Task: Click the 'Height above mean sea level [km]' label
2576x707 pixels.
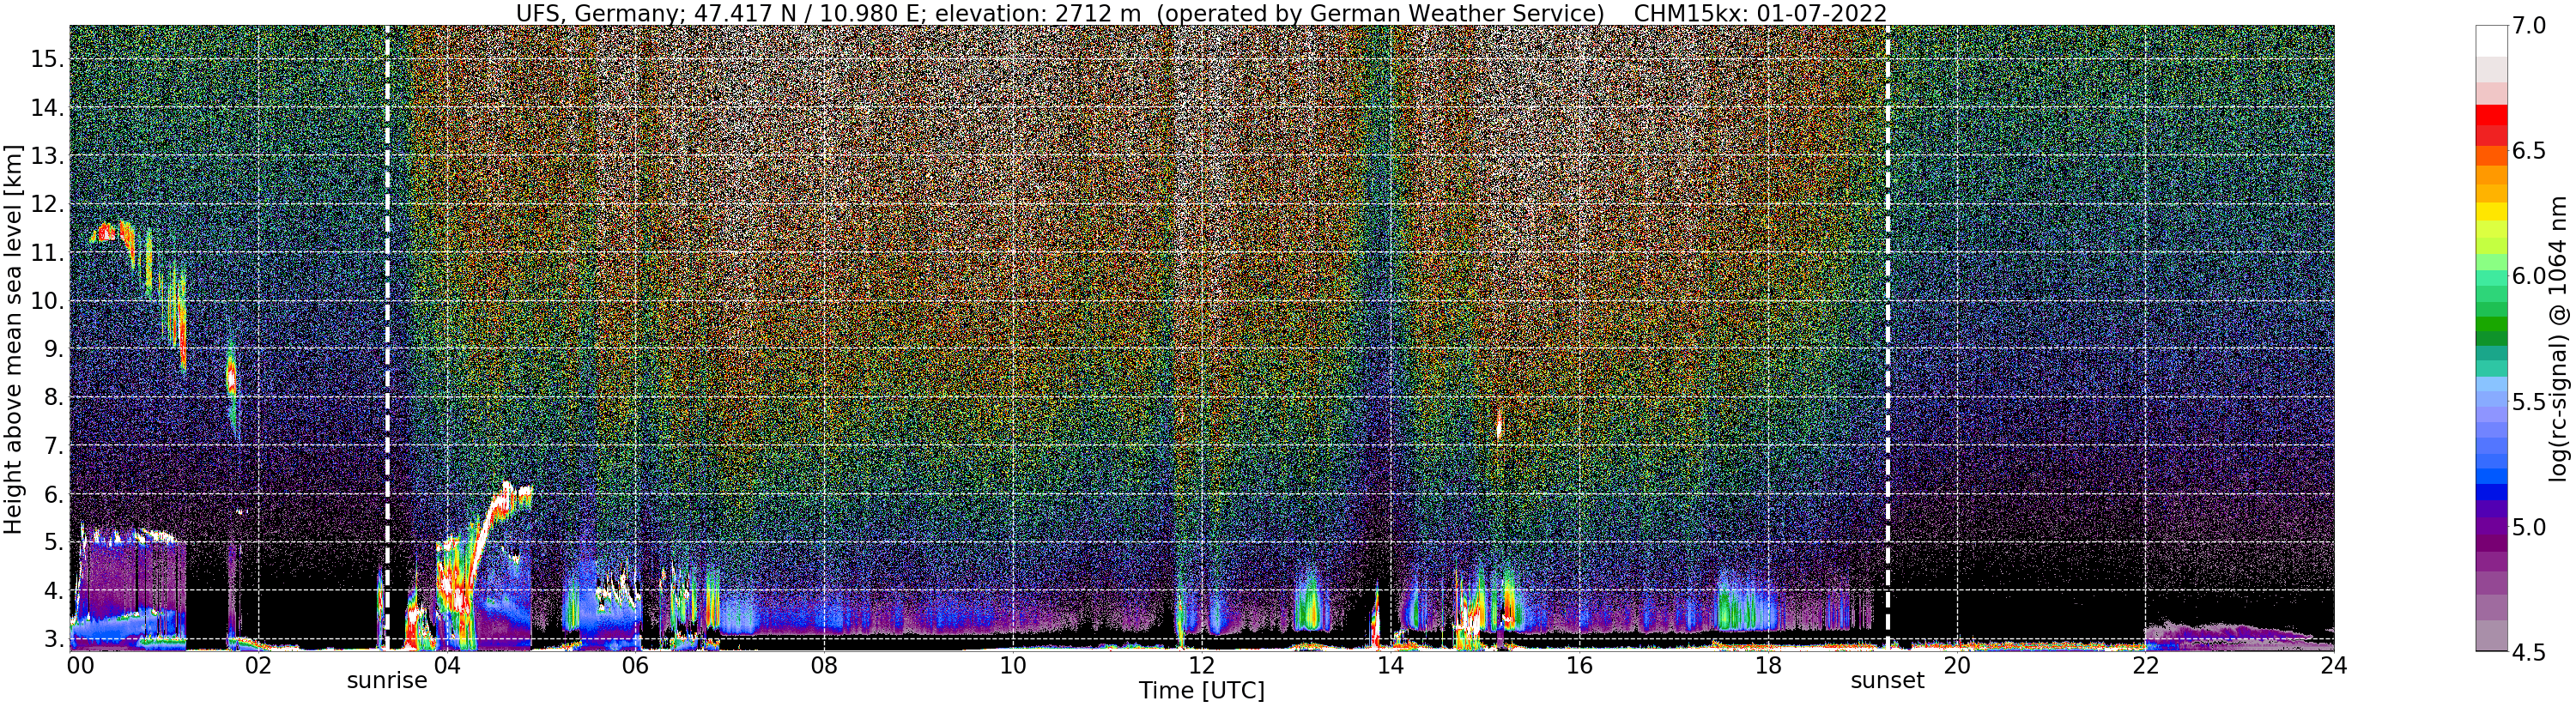Action: pos(13,340)
